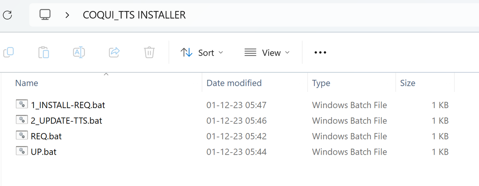This screenshot has height=186, width=479.
Task: Click the date 01-12-23 05:42
Action: click(236, 136)
